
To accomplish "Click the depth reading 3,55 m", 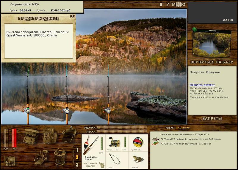I will tap(228, 20).
